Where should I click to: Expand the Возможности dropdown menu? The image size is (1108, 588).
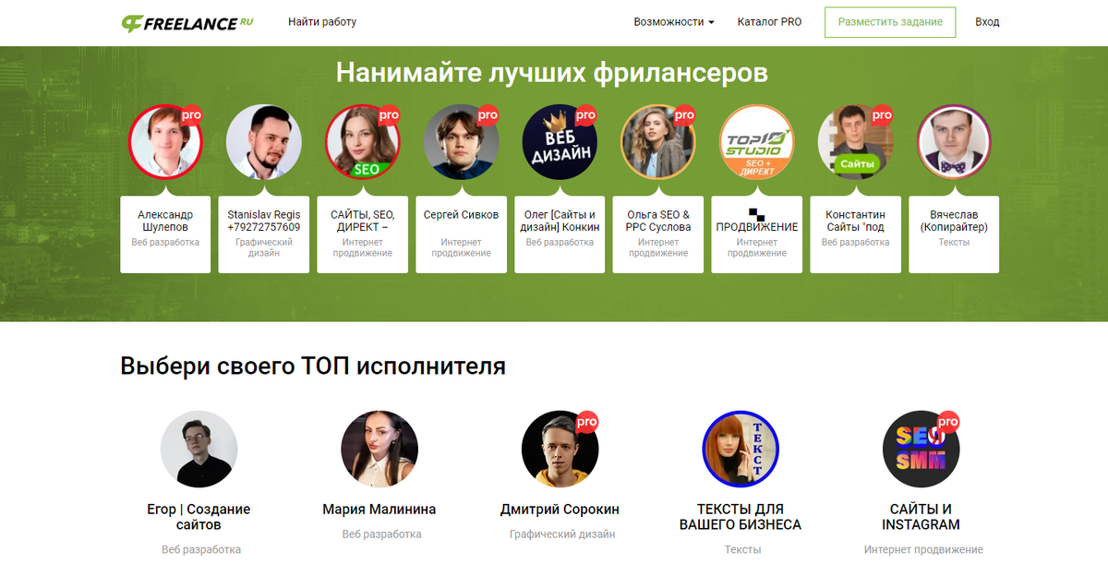pyautogui.click(x=674, y=22)
